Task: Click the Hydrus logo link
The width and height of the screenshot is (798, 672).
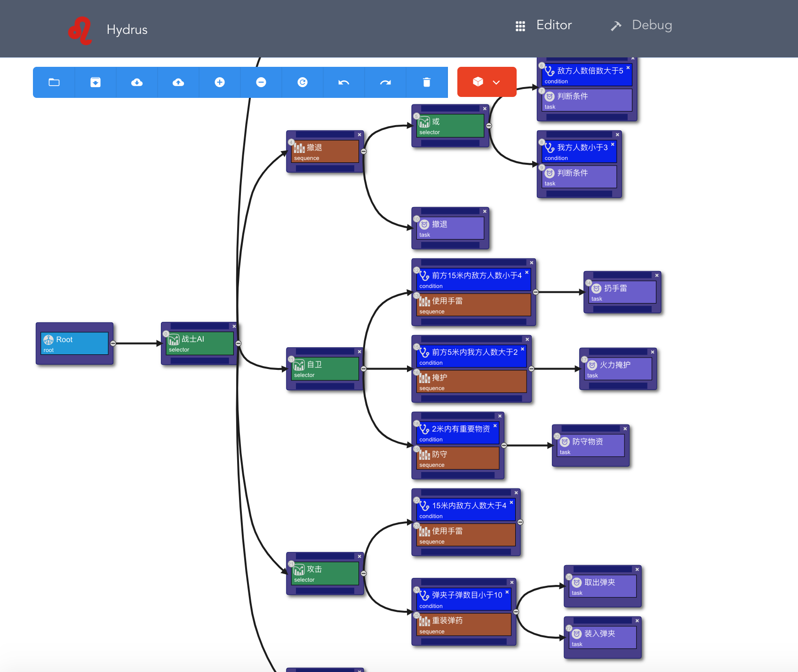Action: pos(108,30)
